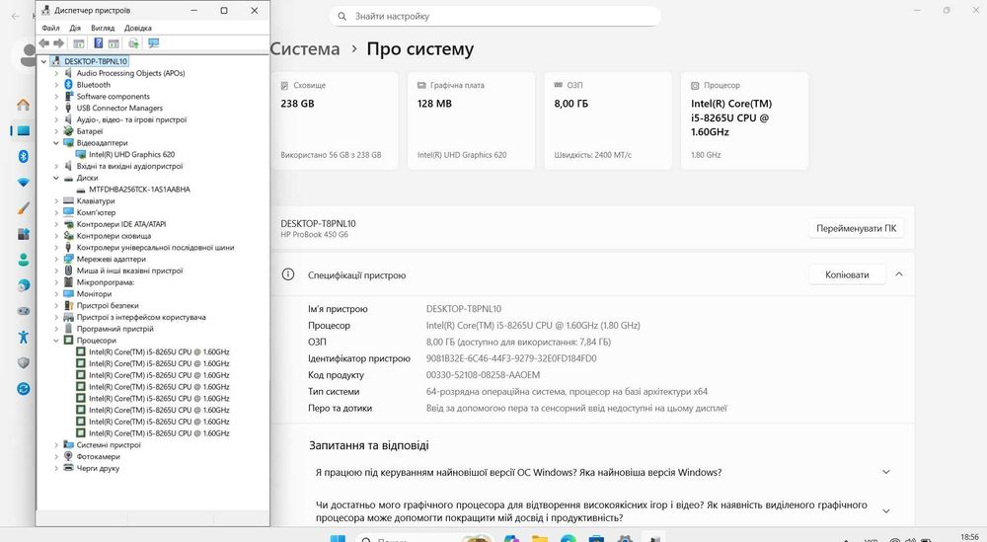Viewport: 987px width, 542px height.
Task: Expand the Bluetooth tree node
Action: coord(56,84)
